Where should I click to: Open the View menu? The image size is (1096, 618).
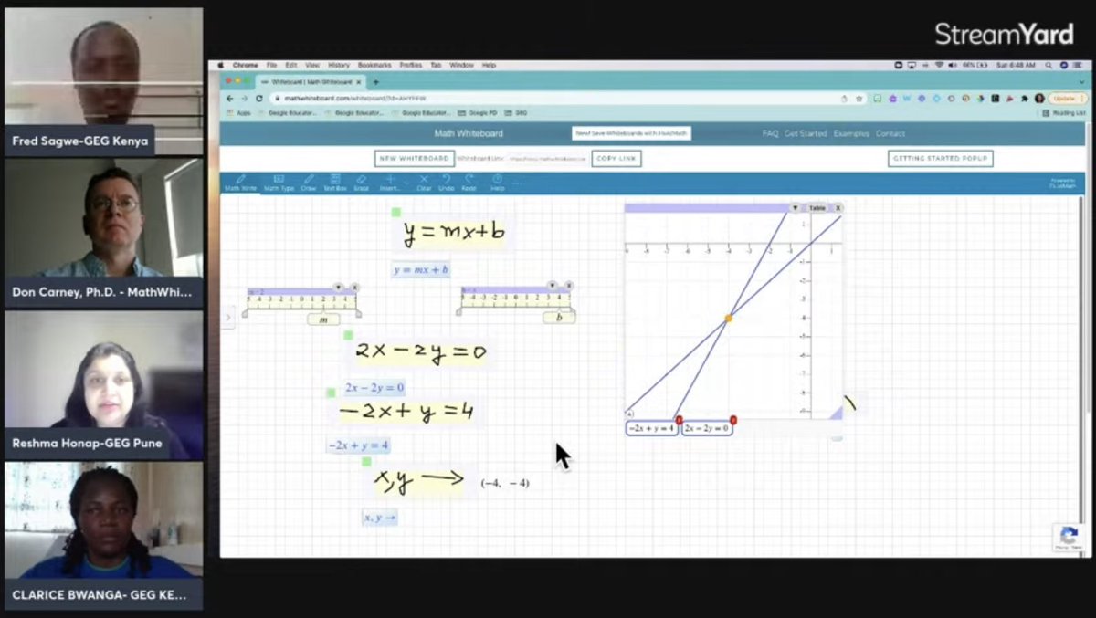312,66
